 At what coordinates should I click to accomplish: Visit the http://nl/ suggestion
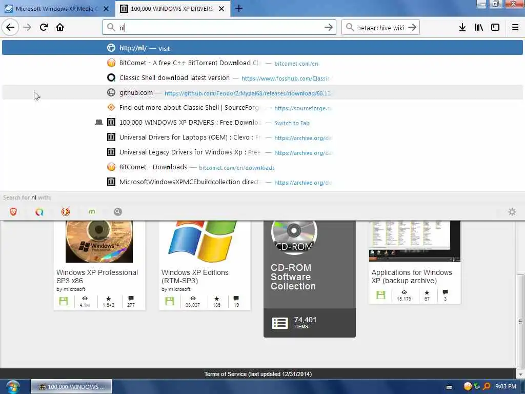pos(262,48)
